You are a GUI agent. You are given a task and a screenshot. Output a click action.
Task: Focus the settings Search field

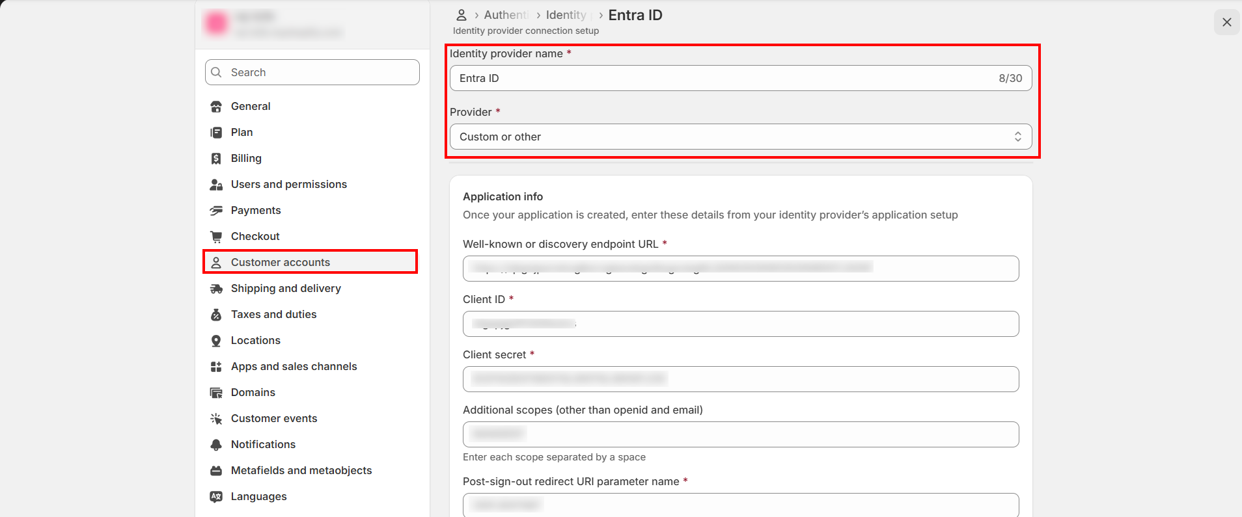click(312, 72)
